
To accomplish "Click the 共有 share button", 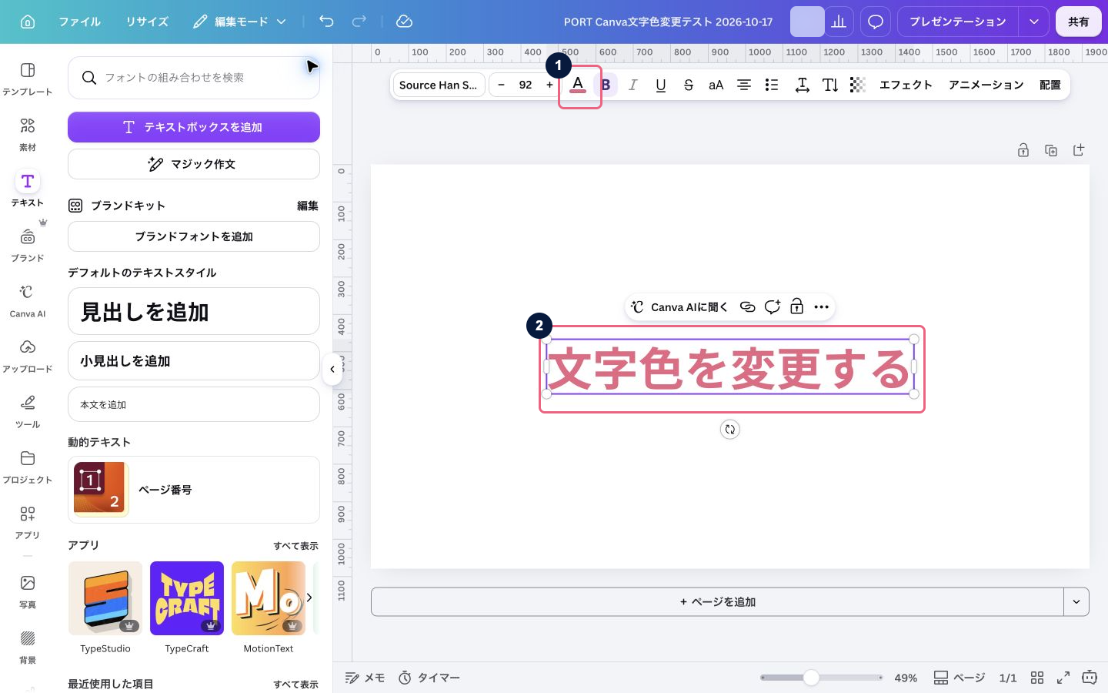I will tap(1079, 22).
